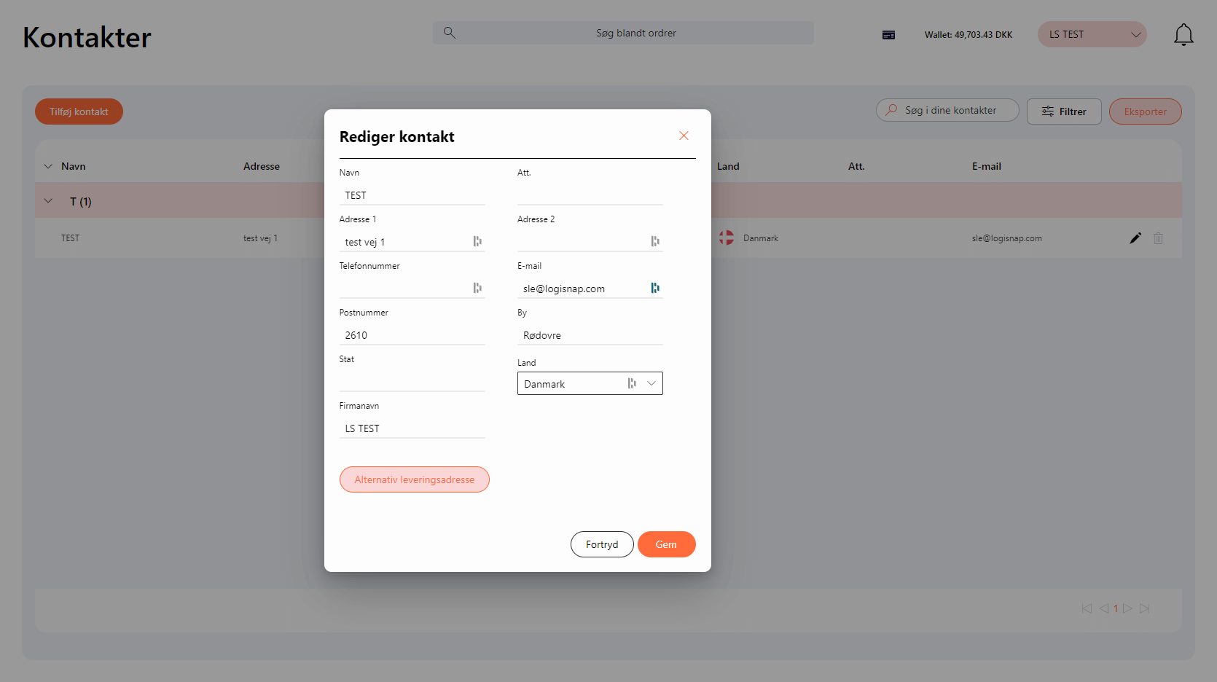Click the autofill icon in the Telefonnummer field
The height and width of the screenshot is (682, 1217).
(477, 288)
